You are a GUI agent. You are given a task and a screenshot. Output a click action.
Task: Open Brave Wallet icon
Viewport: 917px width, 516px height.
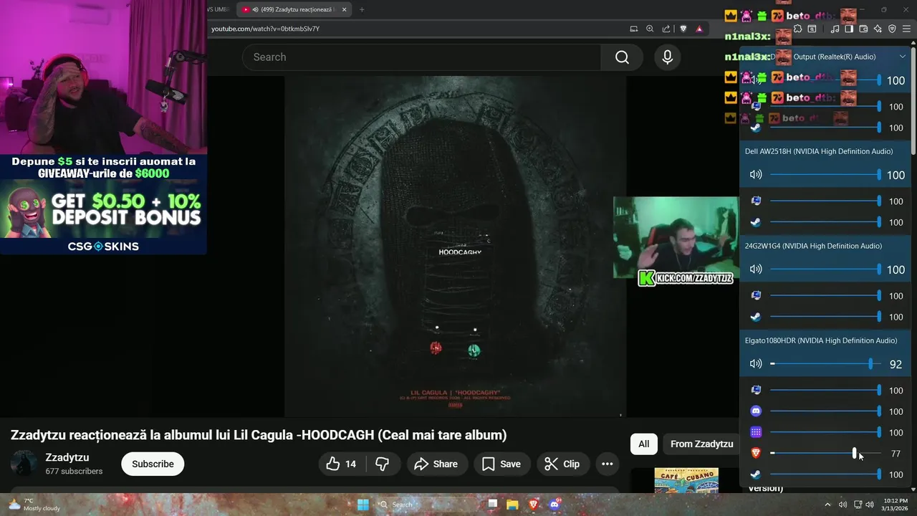[x=863, y=29]
